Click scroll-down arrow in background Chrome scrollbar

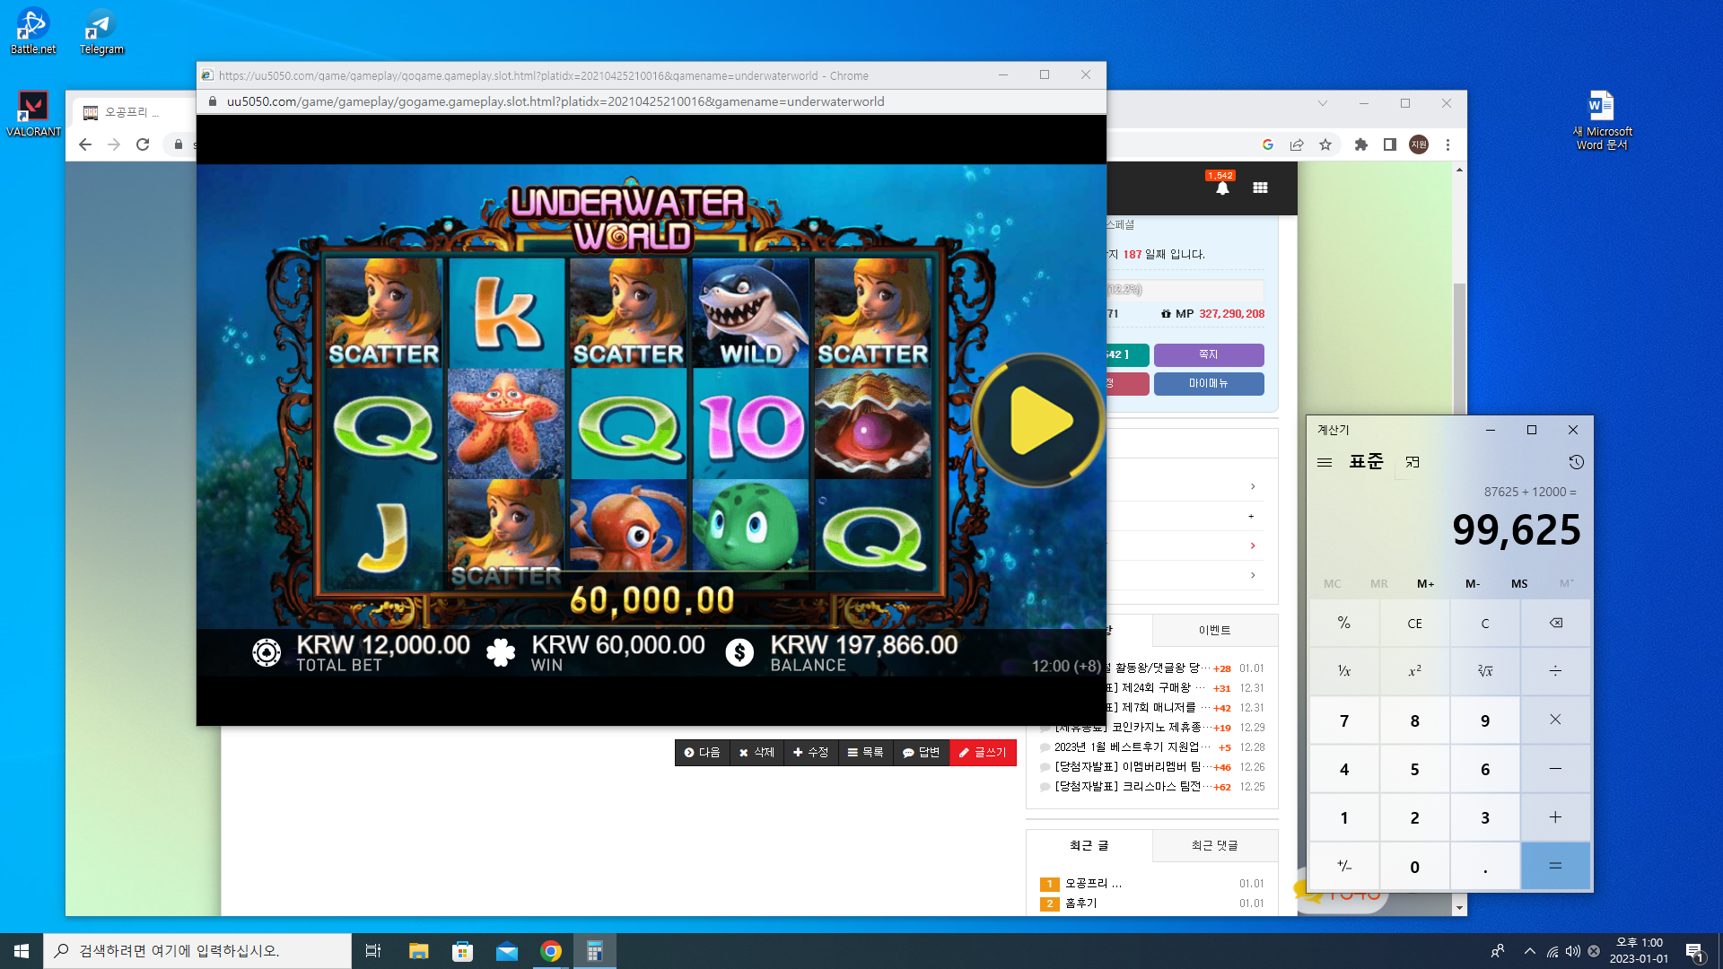click(1460, 908)
